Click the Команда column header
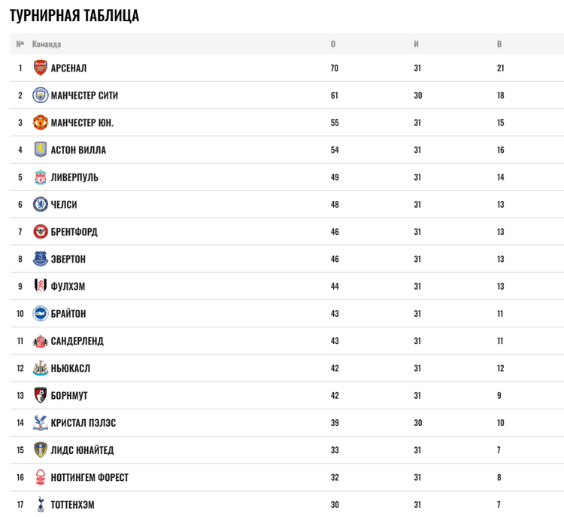Screen dimensions: 564x517 (x=47, y=44)
